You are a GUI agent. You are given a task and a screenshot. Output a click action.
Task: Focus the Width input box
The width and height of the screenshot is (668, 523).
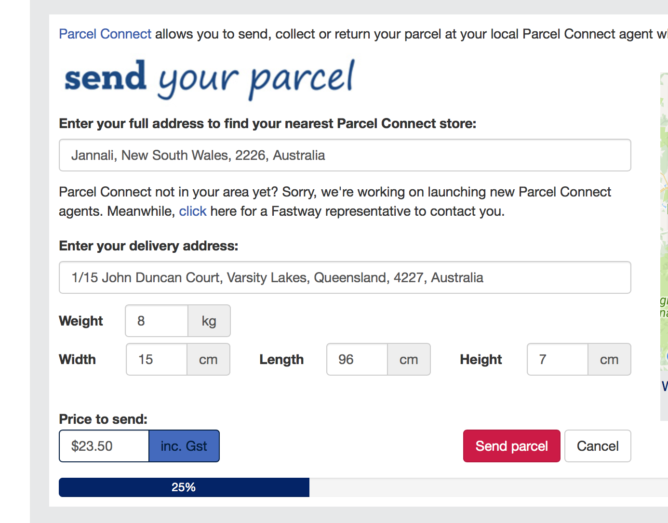coord(157,359)
